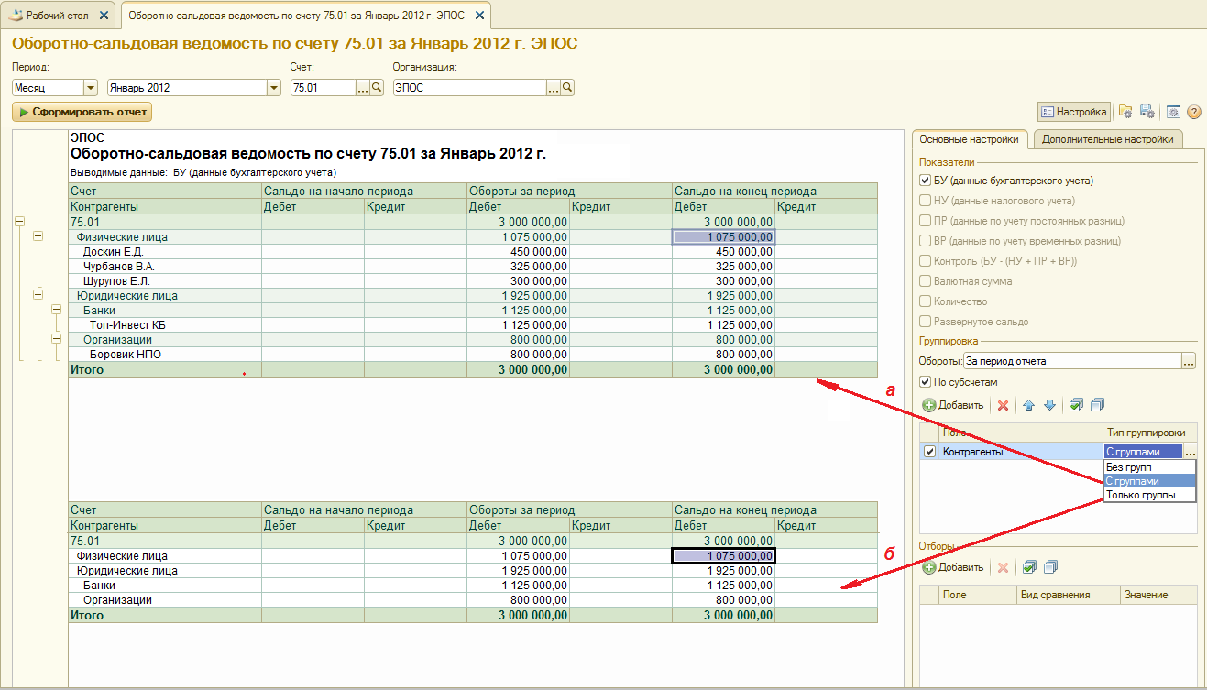Open the Январь 2012 period dropdown
The width and height of the screenshot is (1207, 690).
[273, 88]
